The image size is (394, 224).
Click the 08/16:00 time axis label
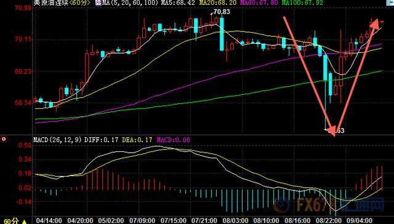(297, 221)
